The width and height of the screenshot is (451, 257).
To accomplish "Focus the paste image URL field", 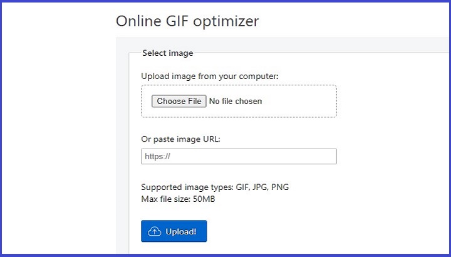I will click(239, 156).
